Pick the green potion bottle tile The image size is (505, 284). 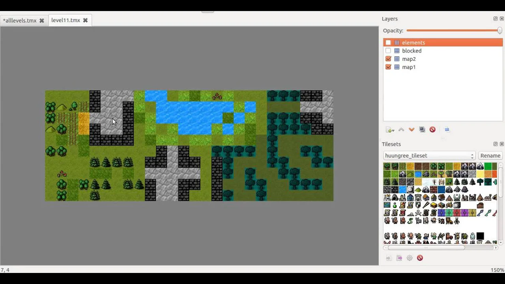point(395,205)
